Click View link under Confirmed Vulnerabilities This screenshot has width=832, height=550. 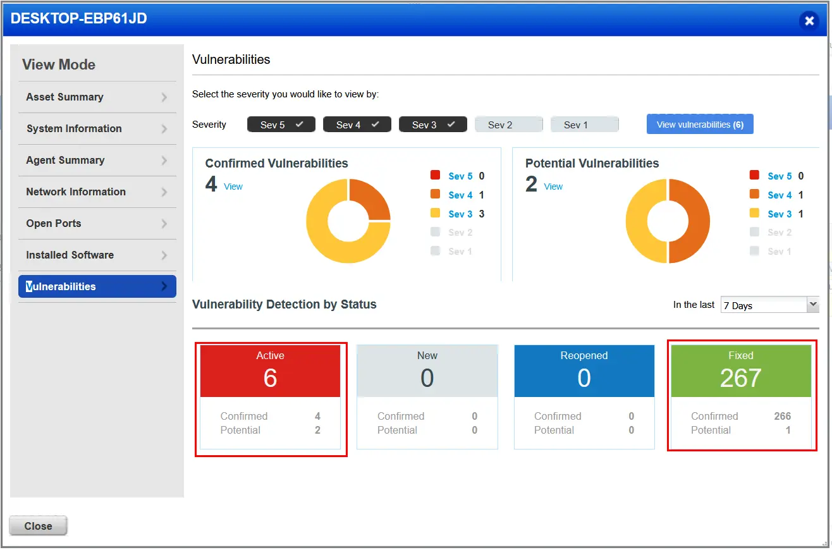click(233, 186)
